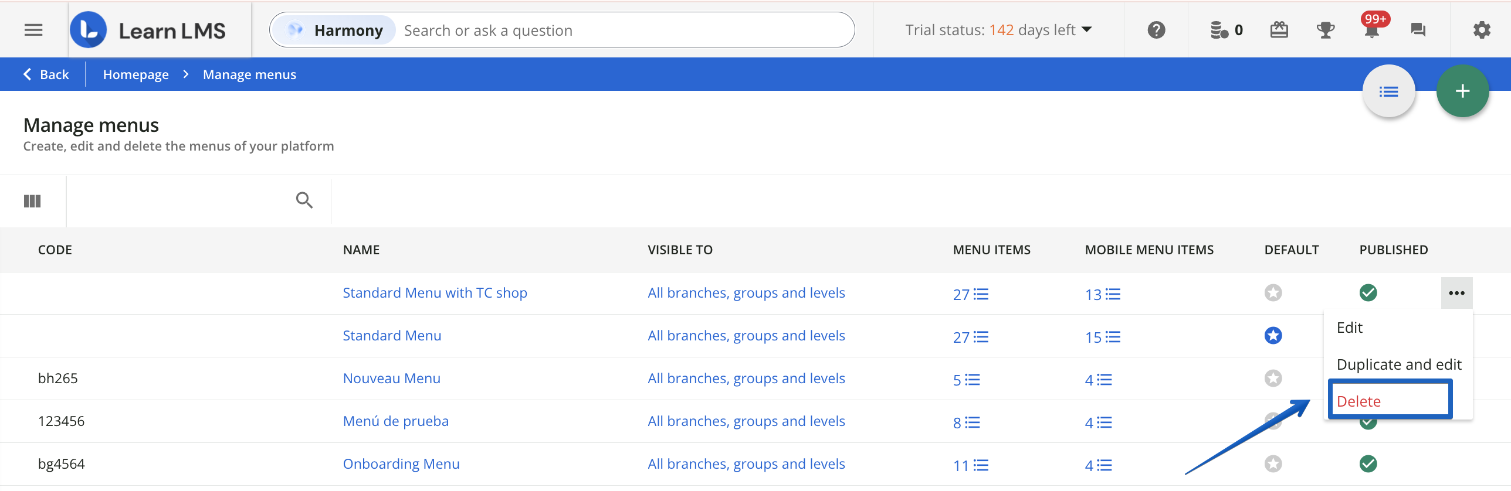Open the messages chat icon
Viewport: 1511px width, 491px height.
tap(1418, 30)
